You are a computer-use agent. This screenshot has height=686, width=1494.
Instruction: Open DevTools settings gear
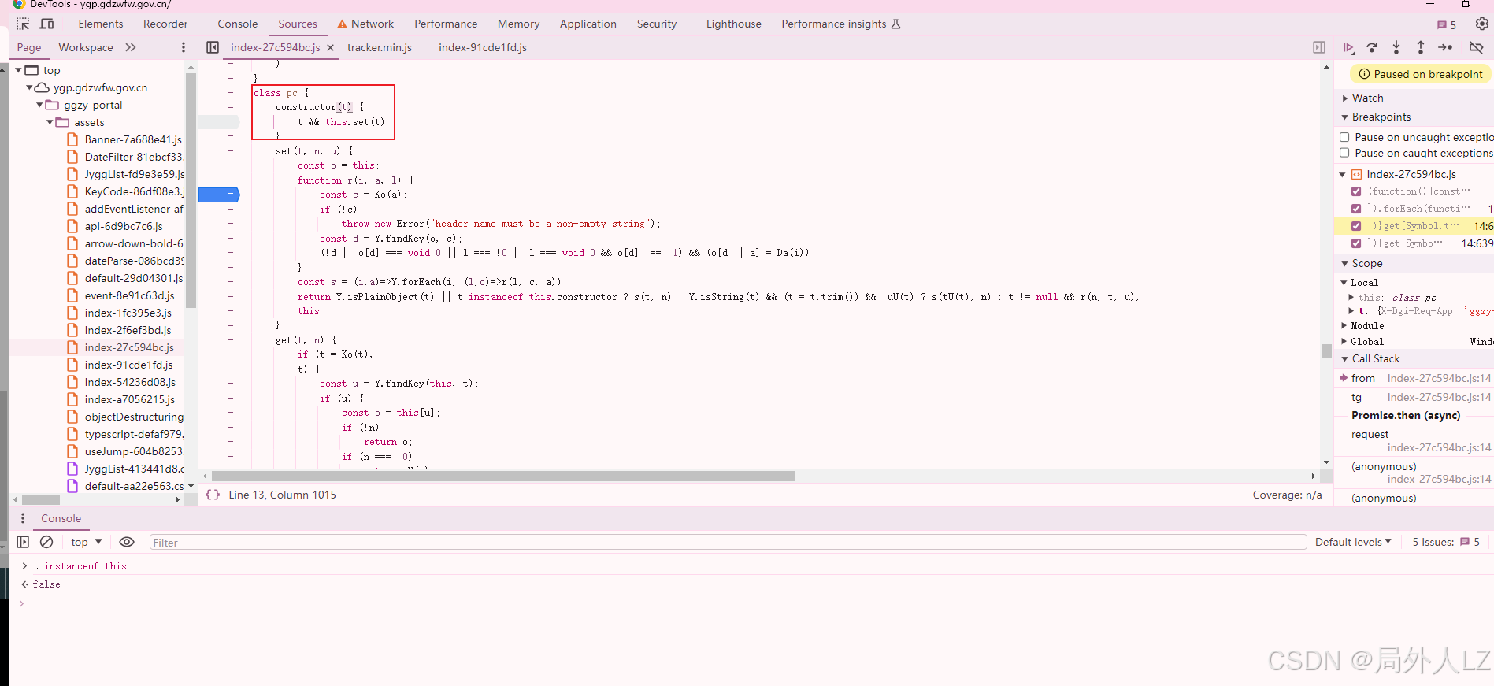click(x=1481, y=24)
